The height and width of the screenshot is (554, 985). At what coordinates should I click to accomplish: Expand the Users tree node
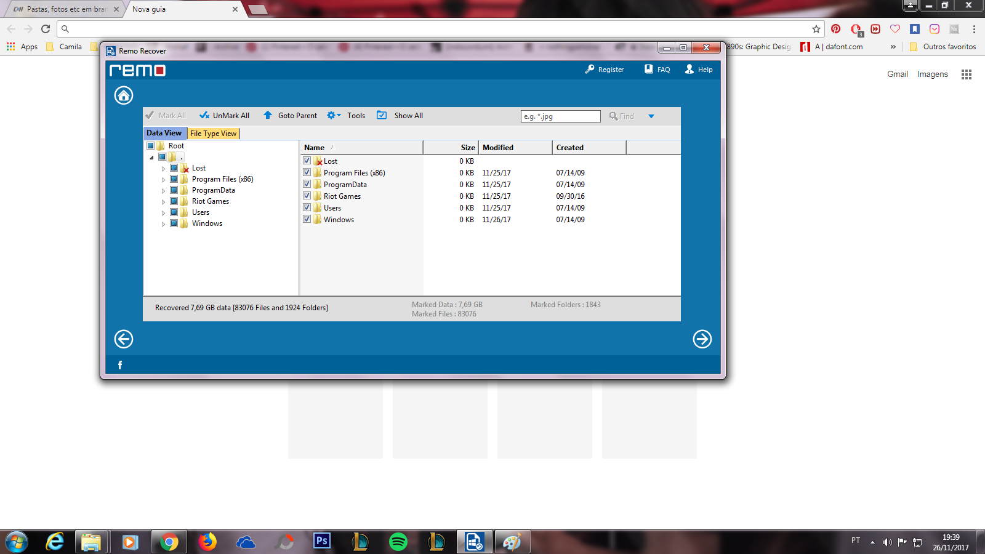coord(163,213)
